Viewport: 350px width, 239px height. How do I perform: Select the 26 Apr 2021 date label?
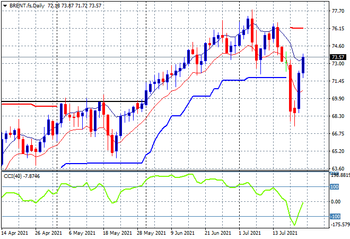coord(48,233)
